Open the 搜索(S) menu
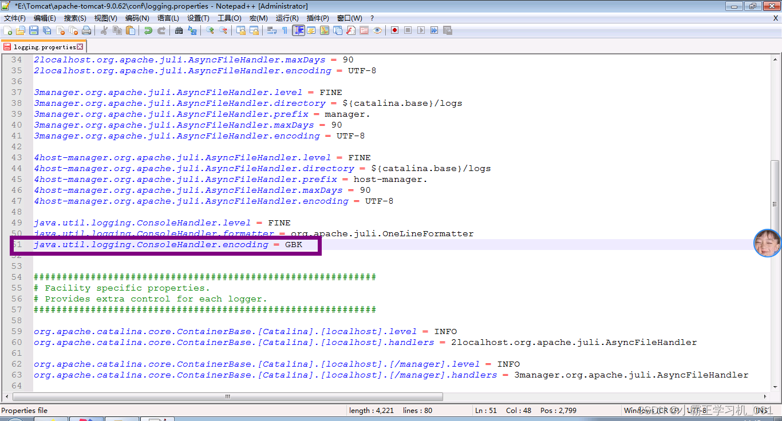This screenshot has height=421, width=782. [x=76, y=18]
